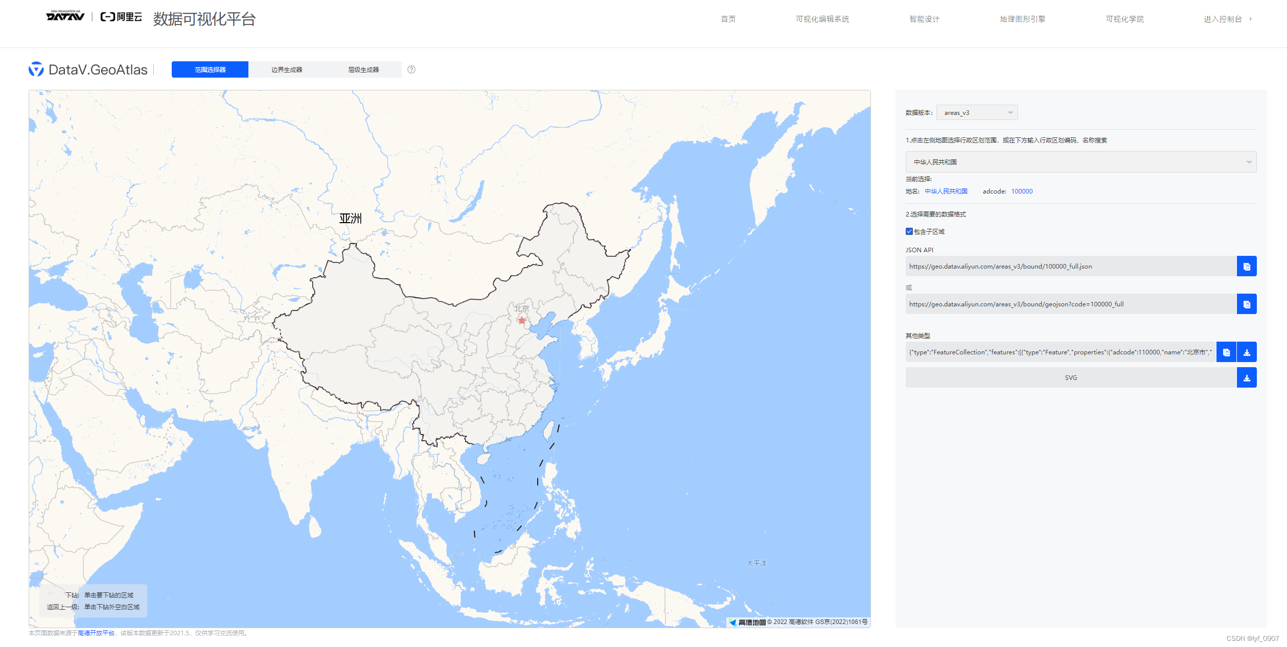Click the adcode 100000 link
This screenshot has width=1287, height=647.
1022,191
